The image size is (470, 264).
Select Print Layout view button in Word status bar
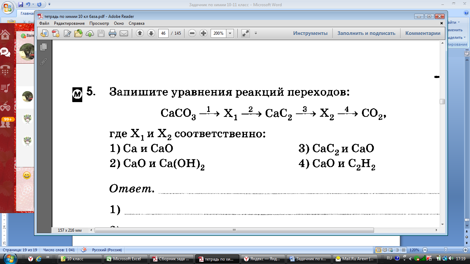pos(379,250)
